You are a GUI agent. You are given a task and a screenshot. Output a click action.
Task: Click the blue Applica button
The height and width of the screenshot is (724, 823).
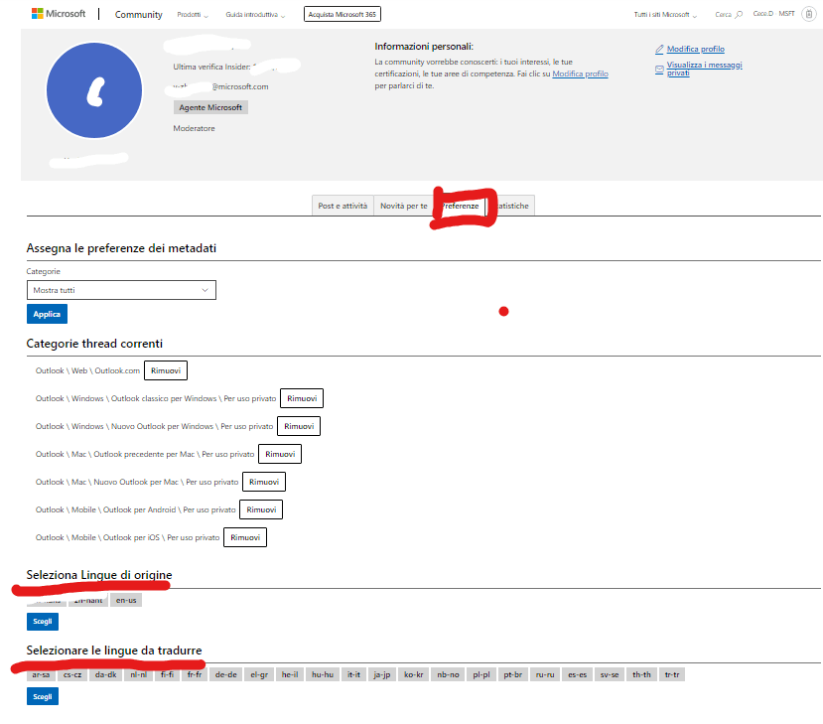(47, 314)
